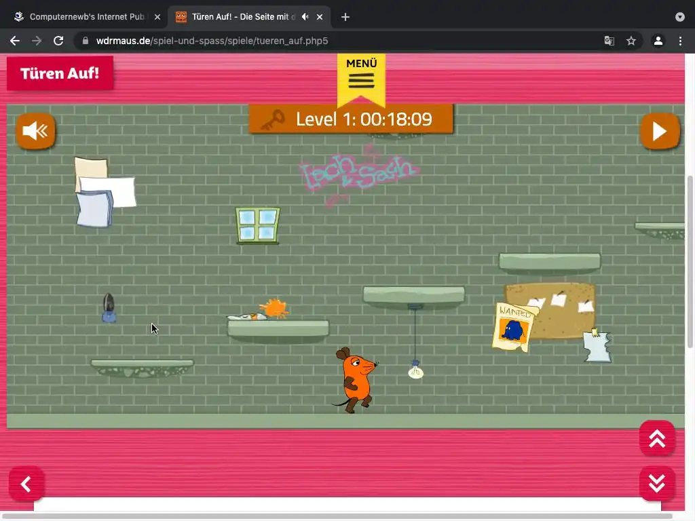Screen dimensions: 695x521
Task: Click the WANTED poster with the blue elephant
Action: click(x=514, y=327)
